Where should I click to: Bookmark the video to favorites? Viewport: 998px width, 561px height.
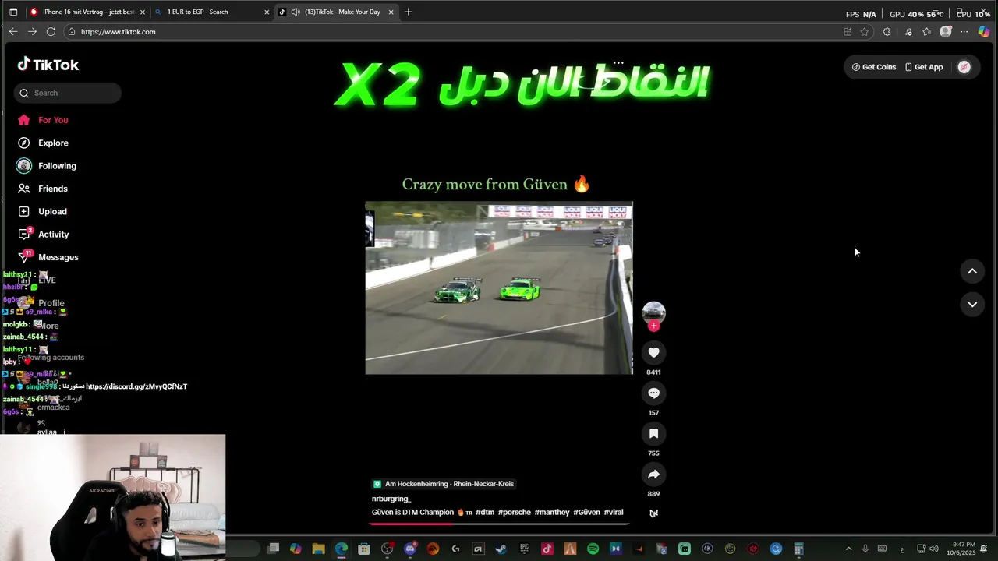tap(653, 434)
